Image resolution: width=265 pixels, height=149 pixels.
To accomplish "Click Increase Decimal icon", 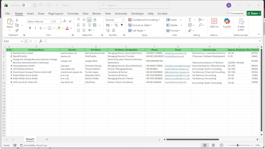I will point(108,30).
